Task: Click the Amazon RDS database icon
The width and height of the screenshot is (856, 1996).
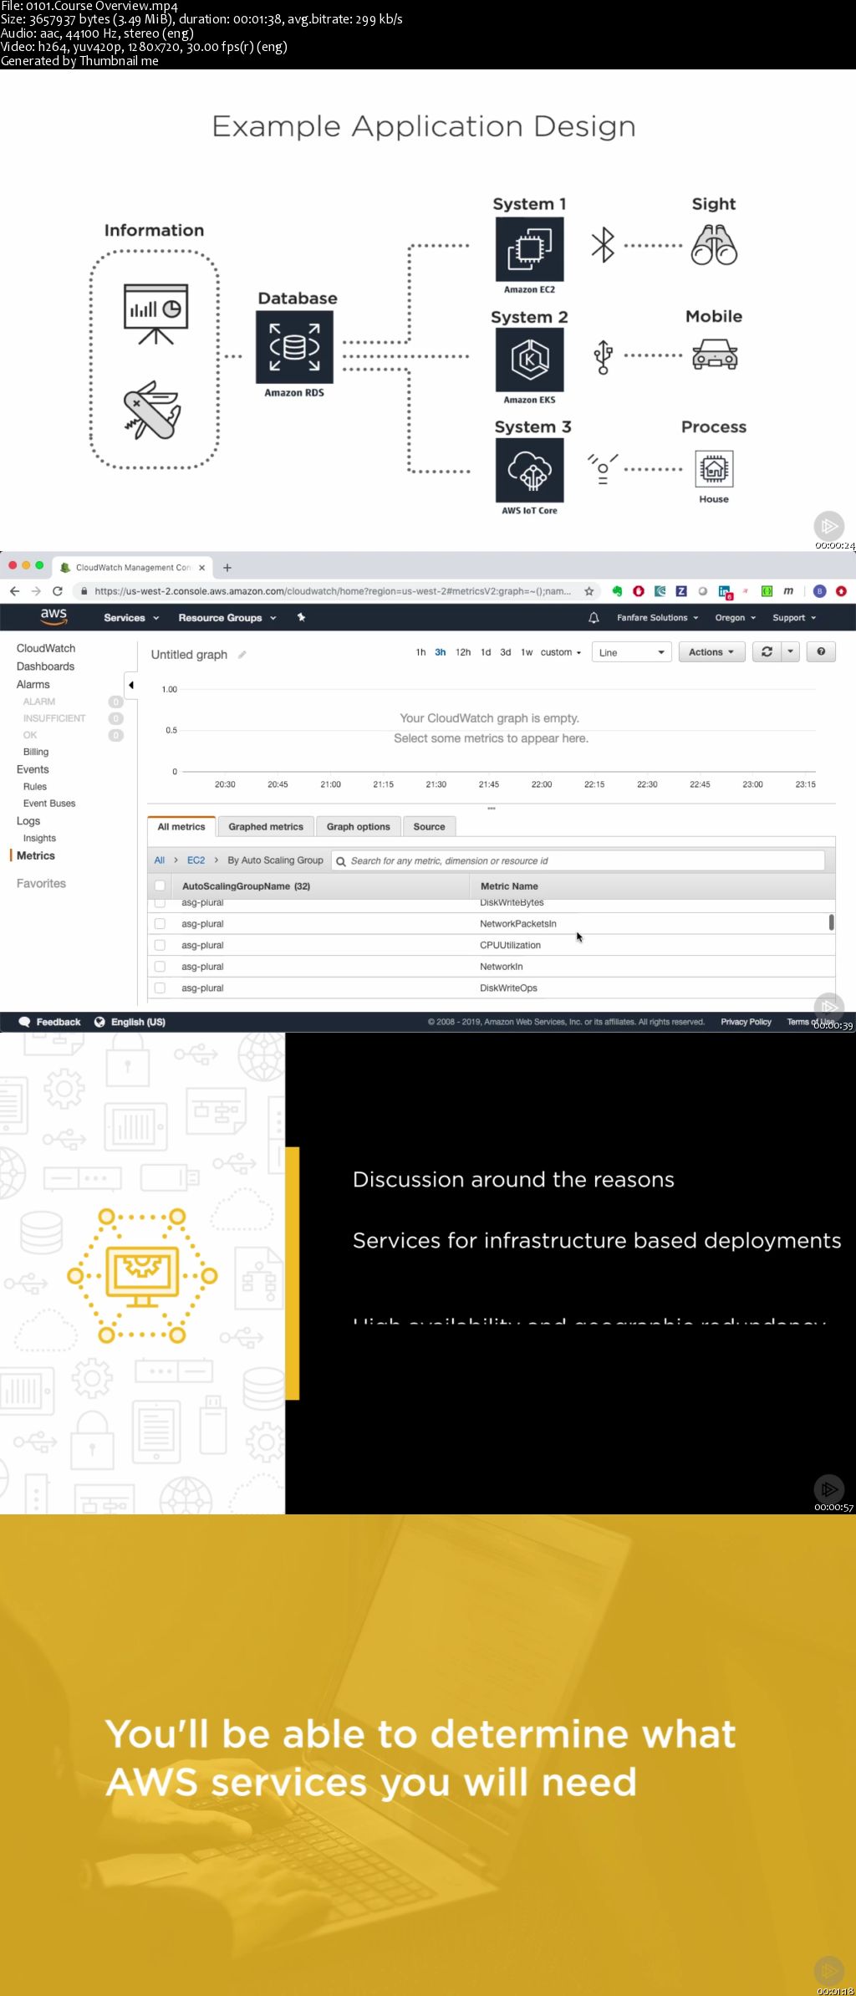Action: point(294,347)
